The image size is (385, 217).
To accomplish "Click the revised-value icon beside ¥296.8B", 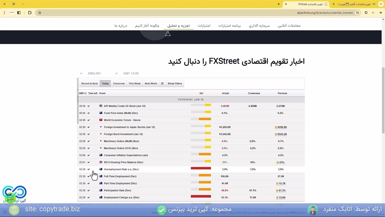I will [x=276, y=127].
